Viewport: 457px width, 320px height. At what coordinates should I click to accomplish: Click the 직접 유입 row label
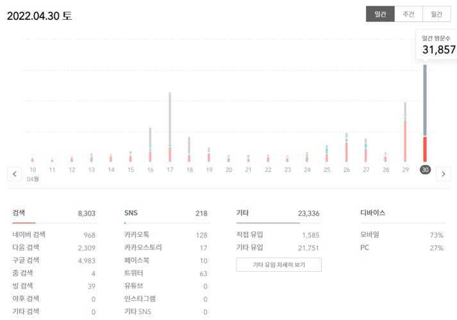tap(249, 235)
